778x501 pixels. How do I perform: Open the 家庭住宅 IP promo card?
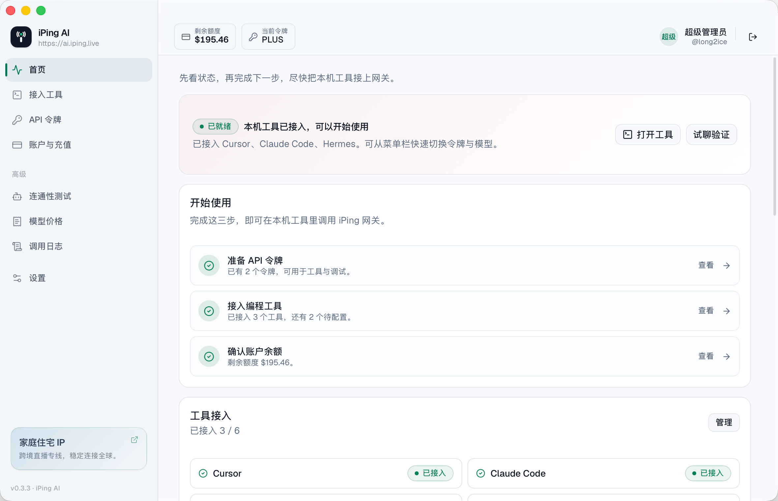coord(79,449)
